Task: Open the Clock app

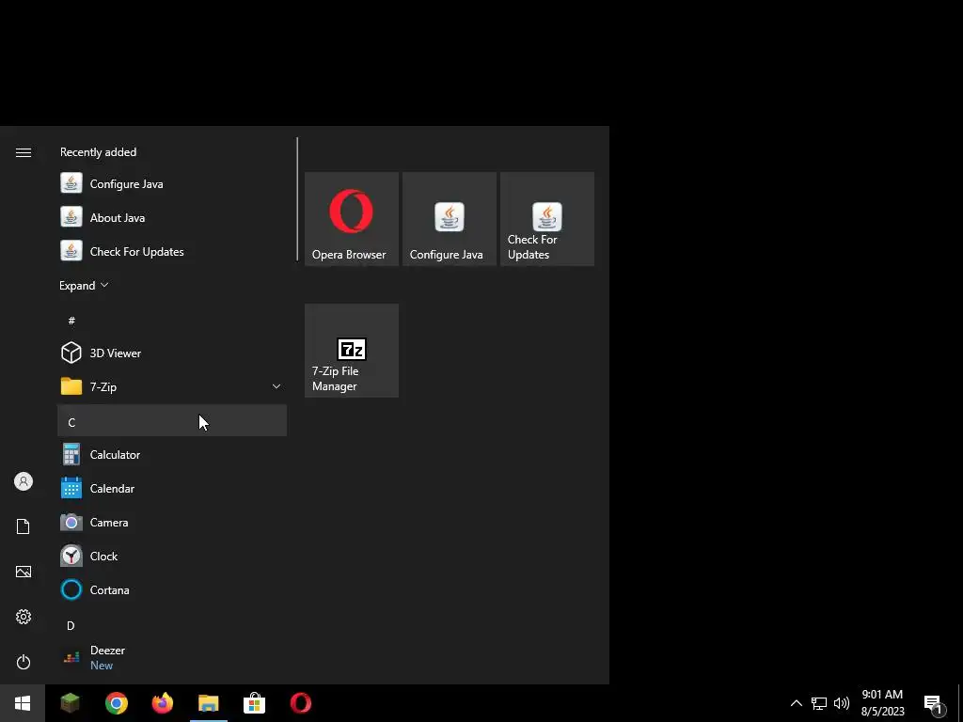Action: (172, 556)
